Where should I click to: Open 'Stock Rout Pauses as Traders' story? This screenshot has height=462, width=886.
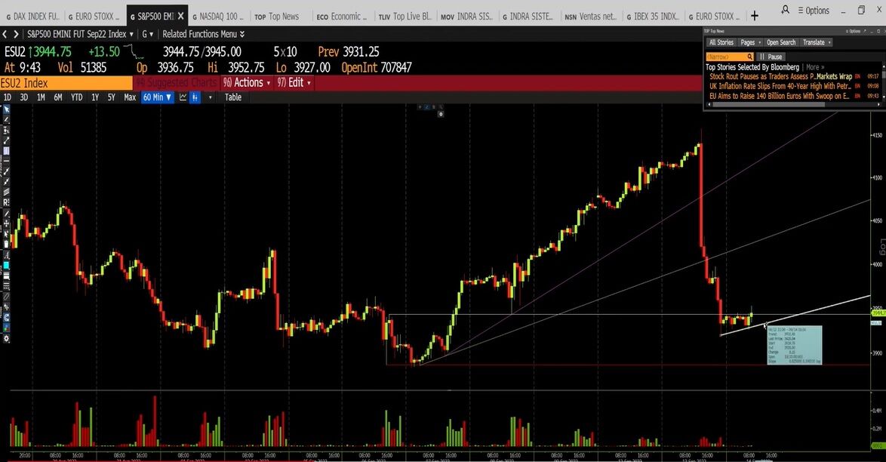pyautogui.click(x=780, y=76)
